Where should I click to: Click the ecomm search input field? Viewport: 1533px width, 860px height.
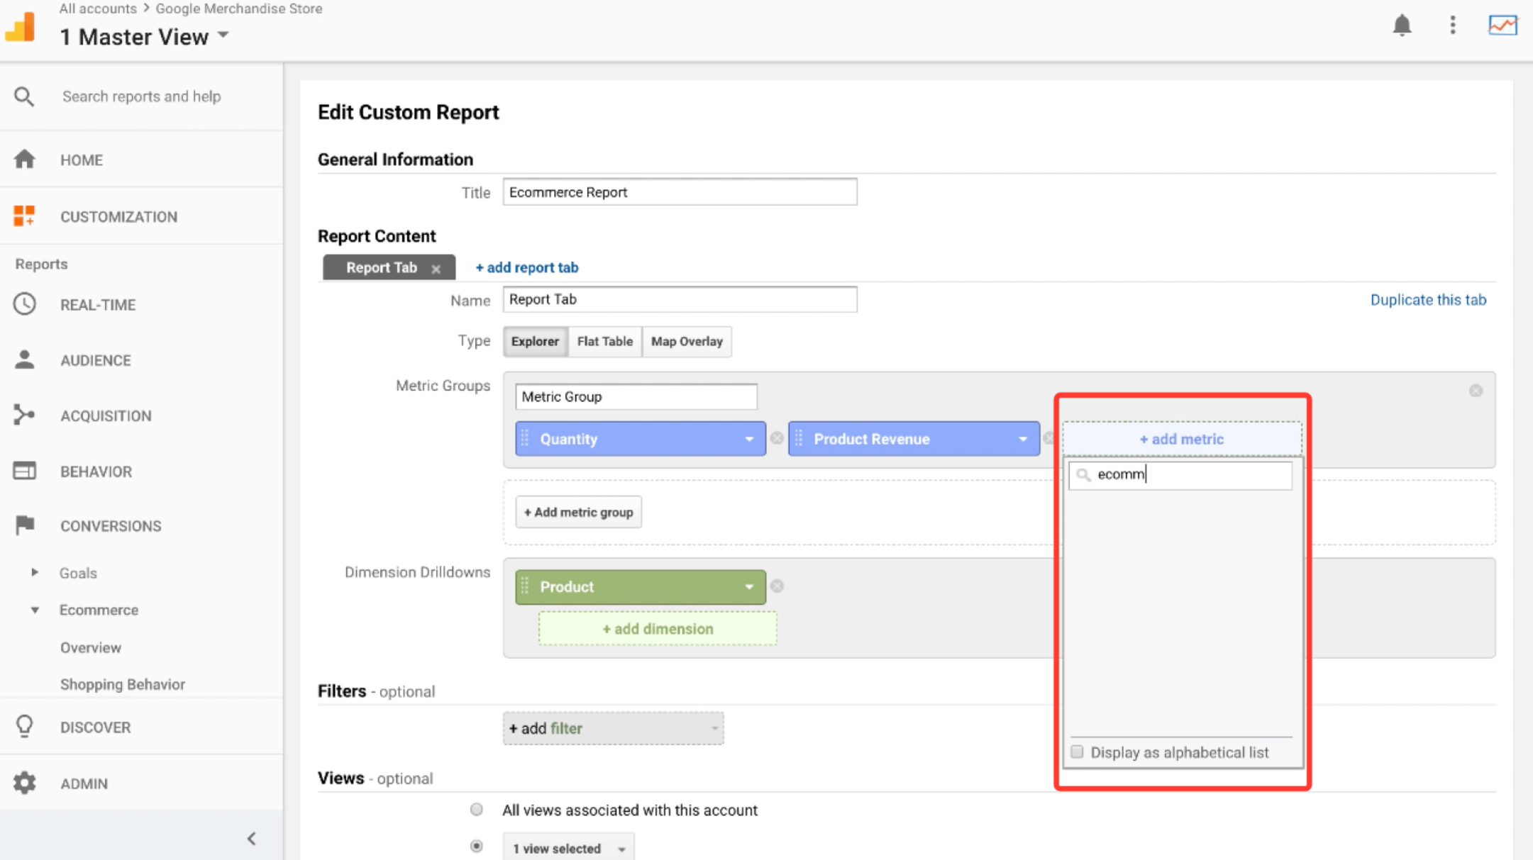click(x=1181, y=474)
